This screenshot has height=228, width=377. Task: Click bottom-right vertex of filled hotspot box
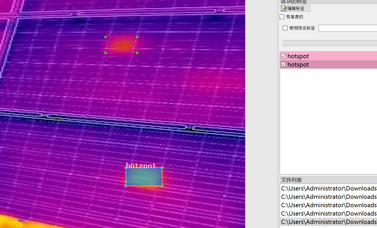[162, 186]
